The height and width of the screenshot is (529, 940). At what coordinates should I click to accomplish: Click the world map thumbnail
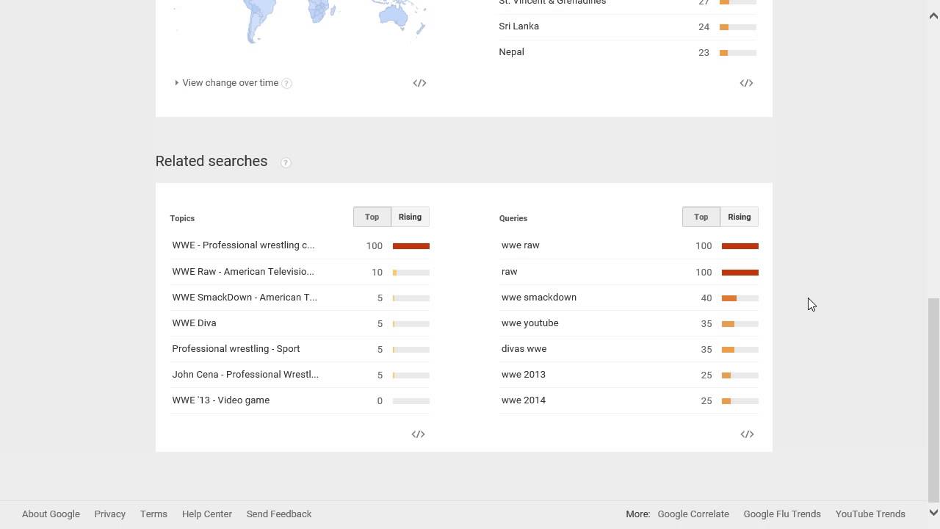pyautogui.click(x=301, y=22)
